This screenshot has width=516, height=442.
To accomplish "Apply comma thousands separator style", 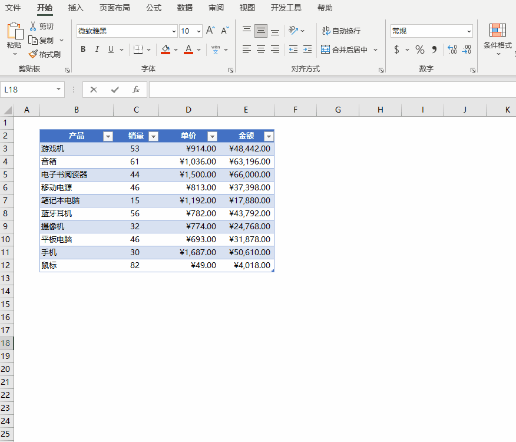I will click(x=434, y=50).
